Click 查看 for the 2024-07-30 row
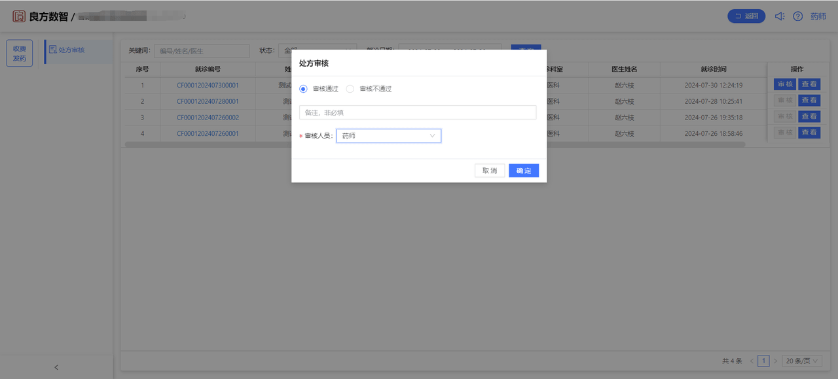Viewport: 838px width, 379px height. pos(809,84)
